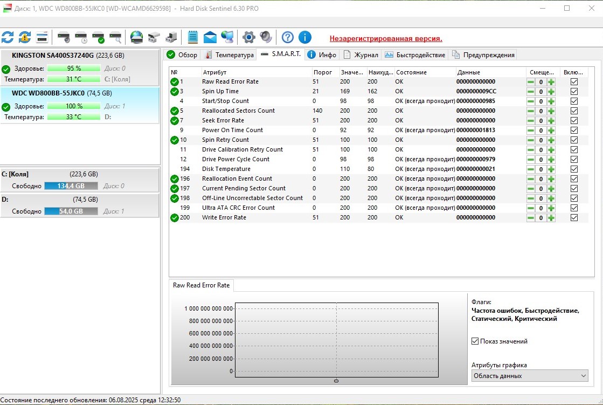
Task: Open the Журнал tab
Action: click(361, 55)
